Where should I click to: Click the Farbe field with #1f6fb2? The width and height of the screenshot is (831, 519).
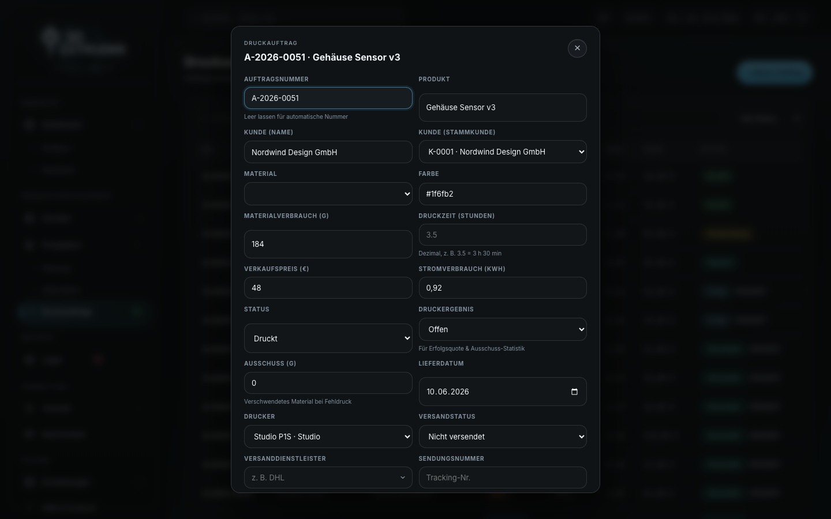(x=503, y=194)
